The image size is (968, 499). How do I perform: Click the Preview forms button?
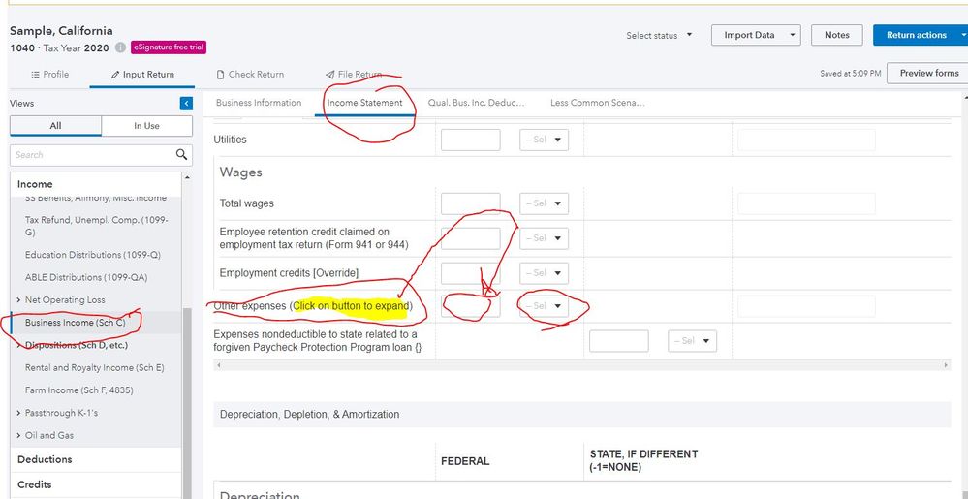pyautogui.click(x=928, y=74)
